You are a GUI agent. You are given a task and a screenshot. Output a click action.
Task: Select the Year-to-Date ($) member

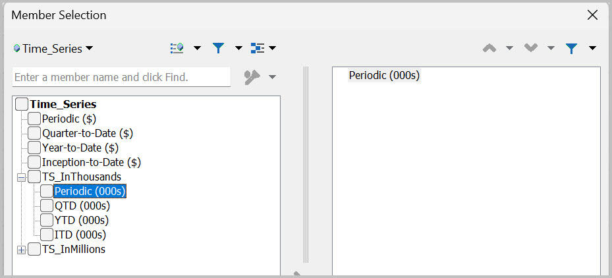tap(80, 148)
